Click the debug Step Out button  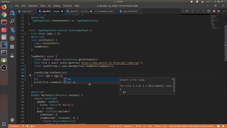pos(203,11)
